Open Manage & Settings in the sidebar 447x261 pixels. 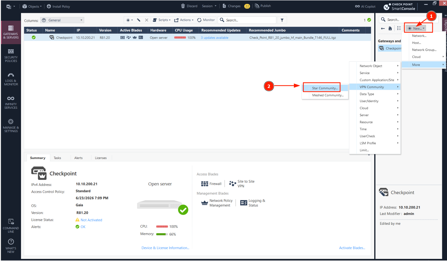tap(11, 126)
